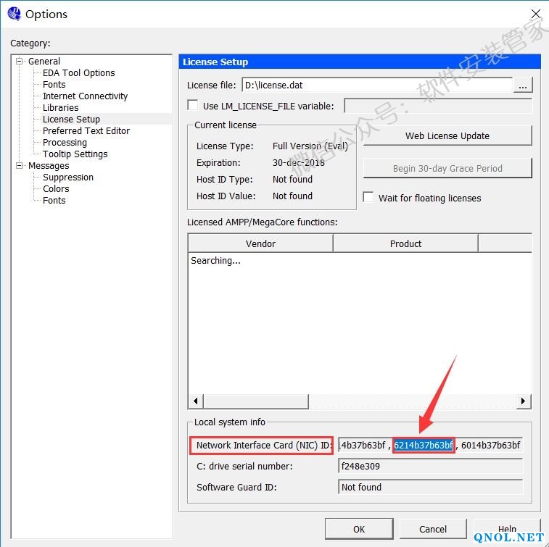Select EDA Tool Options in category tree
This screenshot has width=549, height=547.
78,73
